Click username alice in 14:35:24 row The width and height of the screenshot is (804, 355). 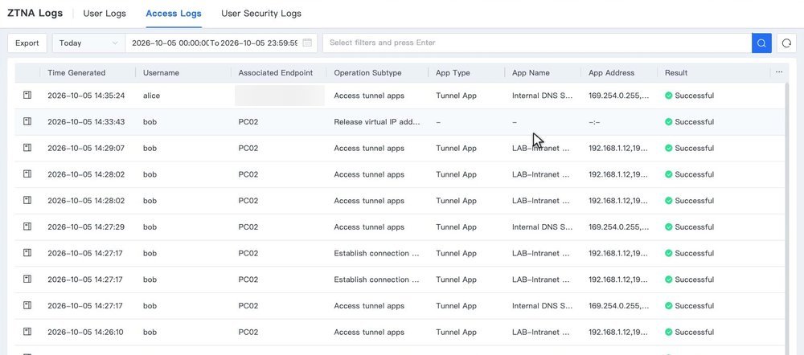pyautogui.click(x=151, y=96)
